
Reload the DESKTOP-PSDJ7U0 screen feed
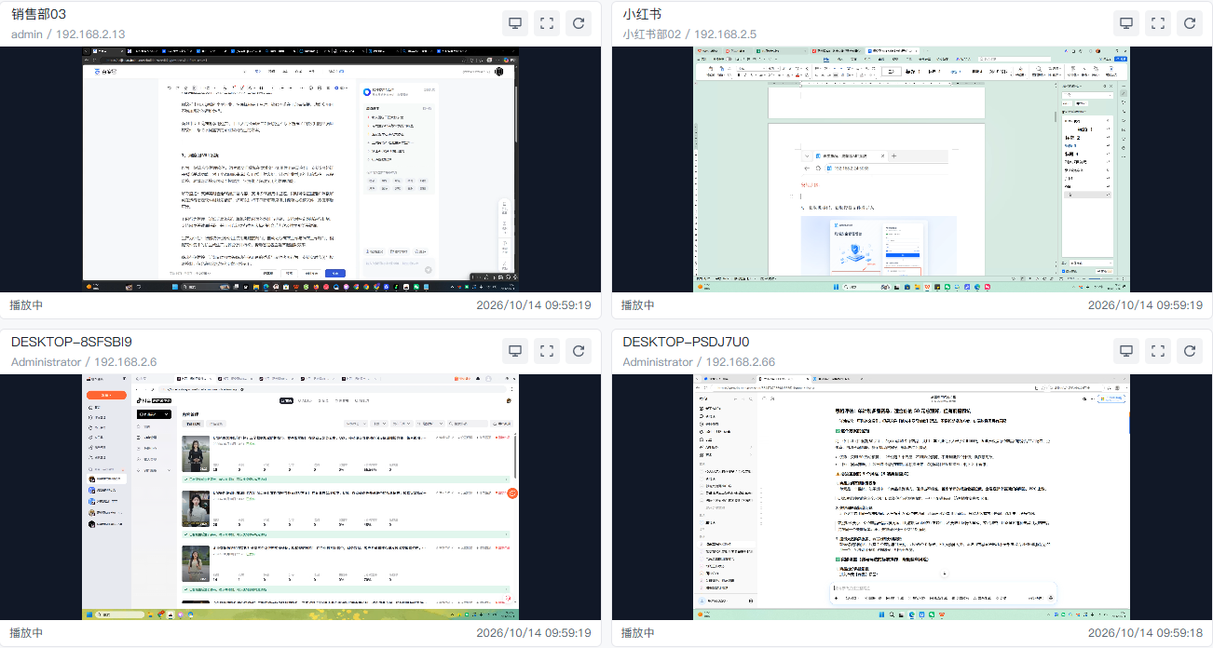coord(1190,351)
